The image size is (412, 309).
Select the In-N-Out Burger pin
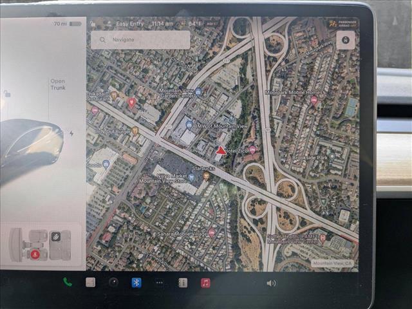pyautogui.click(x=135, y=130)
